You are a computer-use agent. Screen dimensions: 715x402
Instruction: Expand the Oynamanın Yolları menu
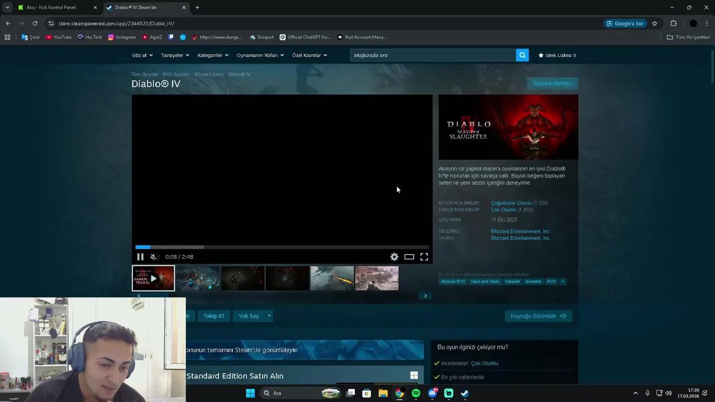click(260, 55)
